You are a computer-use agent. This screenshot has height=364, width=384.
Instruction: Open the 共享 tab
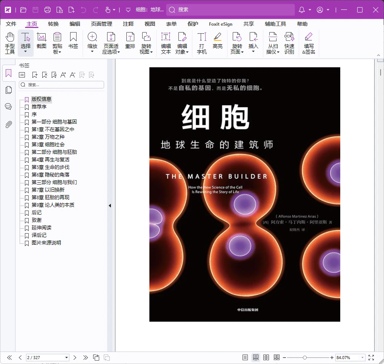click(249, 24)
